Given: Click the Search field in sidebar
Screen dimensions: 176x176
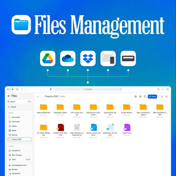Looking at the screenshot, I should [19, 101].
